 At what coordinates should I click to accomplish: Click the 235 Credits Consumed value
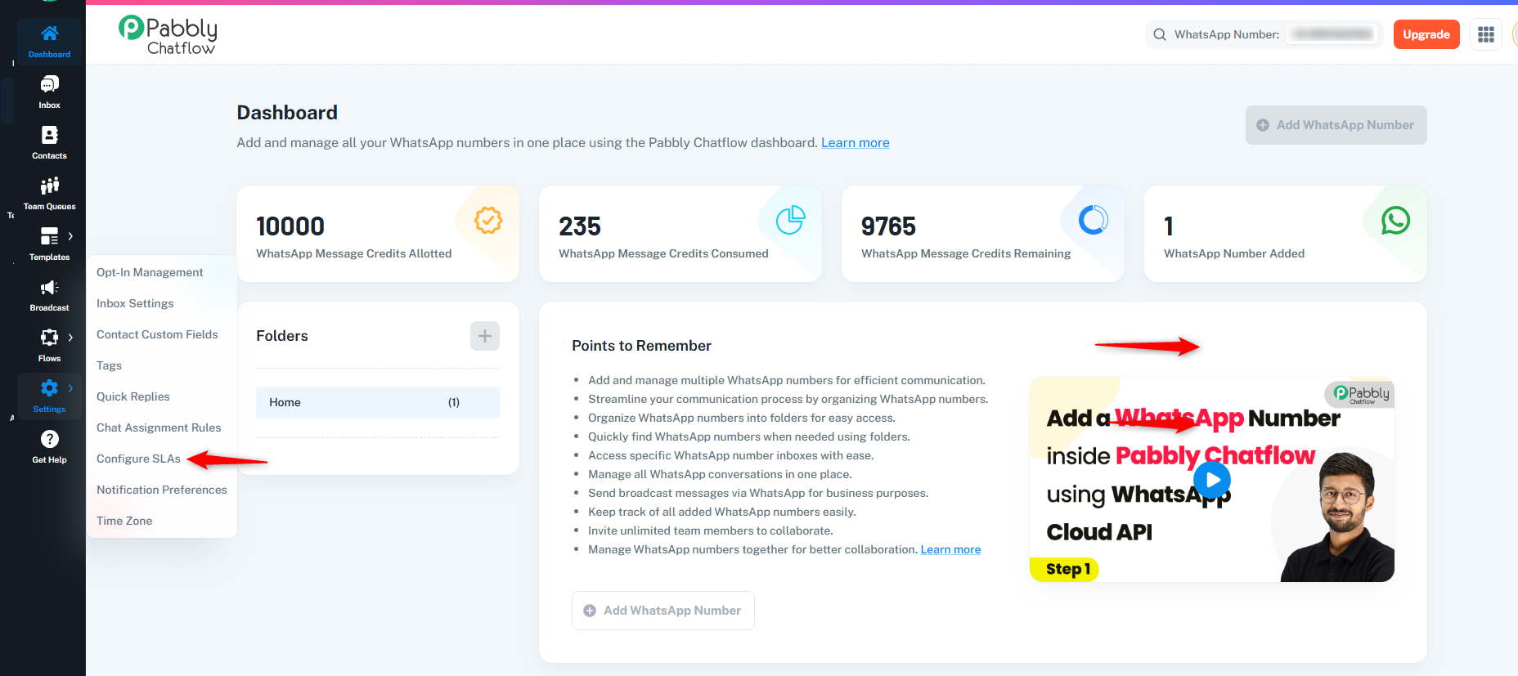pyautogui.click(x=580, y=226)
